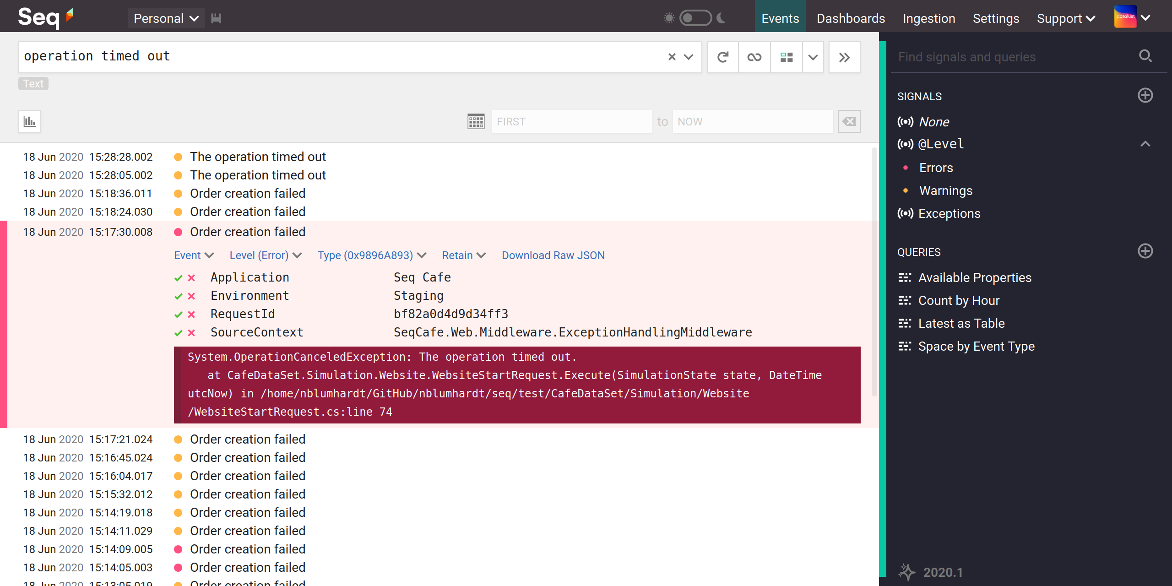The image size is (1172, 586).
Task: Click the green check beside the Environment property
Action: tap(179, 296)
